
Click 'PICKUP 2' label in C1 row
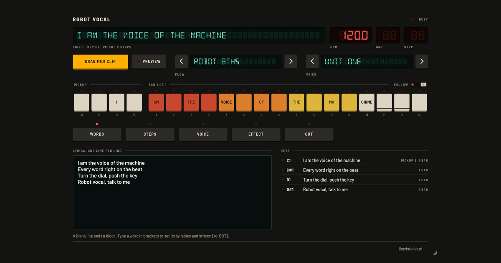pos(408,160)
